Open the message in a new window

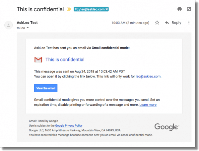pos(189,9)
